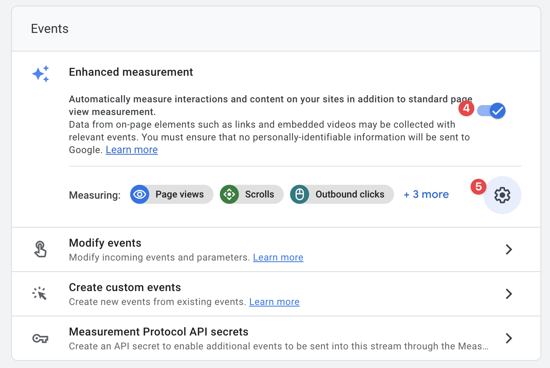Screen dimensions: 550x368
Task: Toggle the Enhanced measurement switch
Action: click(491, 111)
